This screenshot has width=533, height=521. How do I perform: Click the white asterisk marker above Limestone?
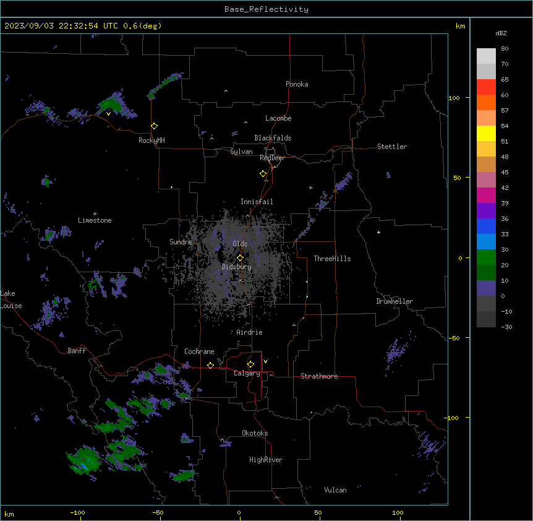[x=95, y=214]
